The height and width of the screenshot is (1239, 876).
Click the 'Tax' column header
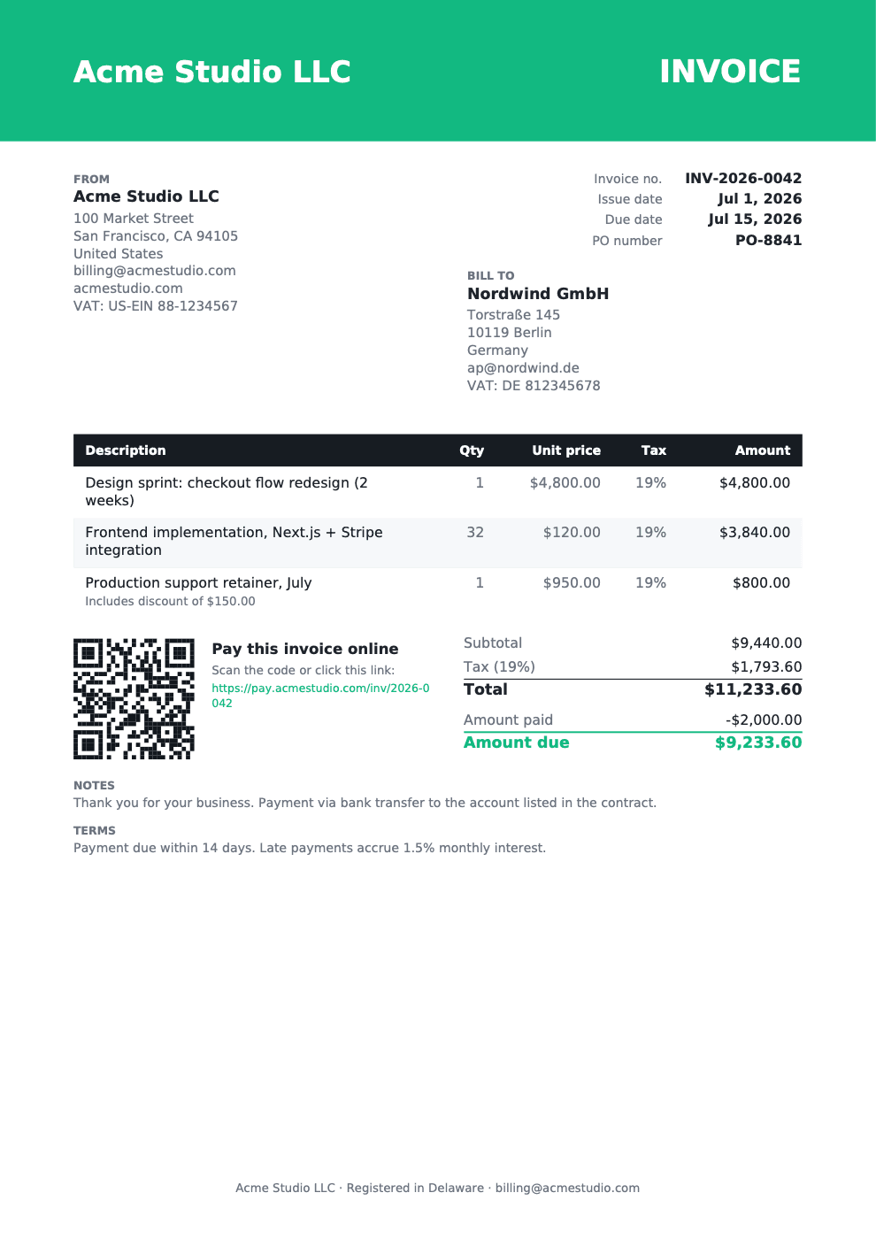coord(654,450)
